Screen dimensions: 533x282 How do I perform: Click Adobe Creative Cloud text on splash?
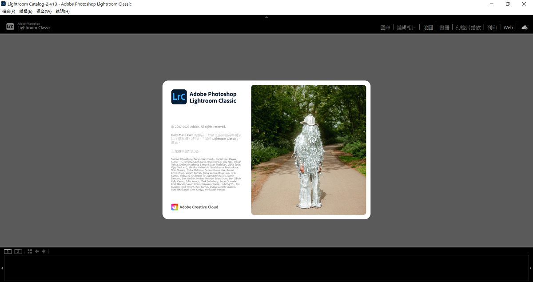pos(199,207)
